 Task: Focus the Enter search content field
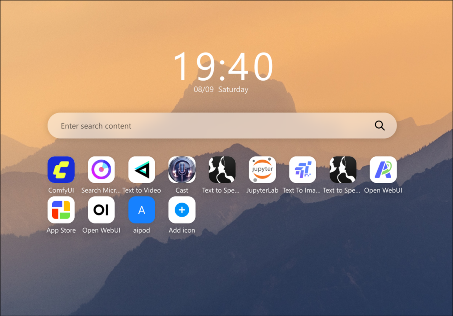coord(222,126)
